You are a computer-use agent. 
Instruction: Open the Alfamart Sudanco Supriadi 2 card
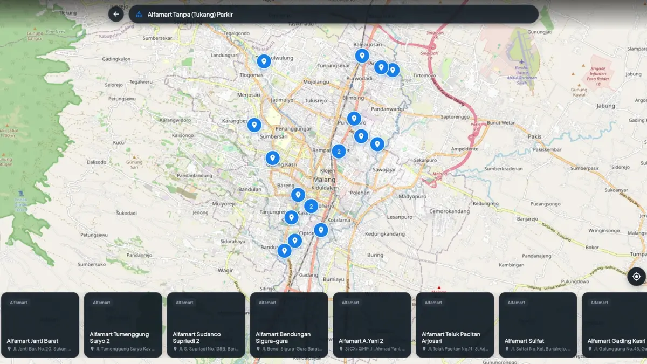pos(206,325)
